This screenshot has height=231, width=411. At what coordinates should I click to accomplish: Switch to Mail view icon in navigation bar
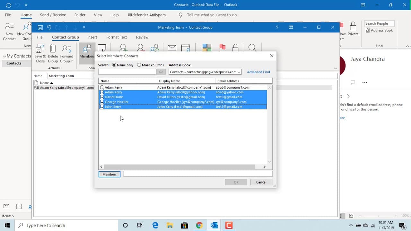click(x=6, y=206)
